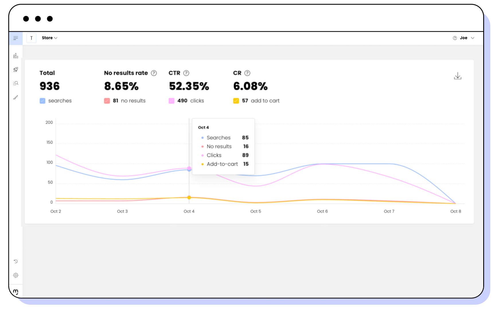
Task: Click help icon next to CR
Action: coord(247,73)
